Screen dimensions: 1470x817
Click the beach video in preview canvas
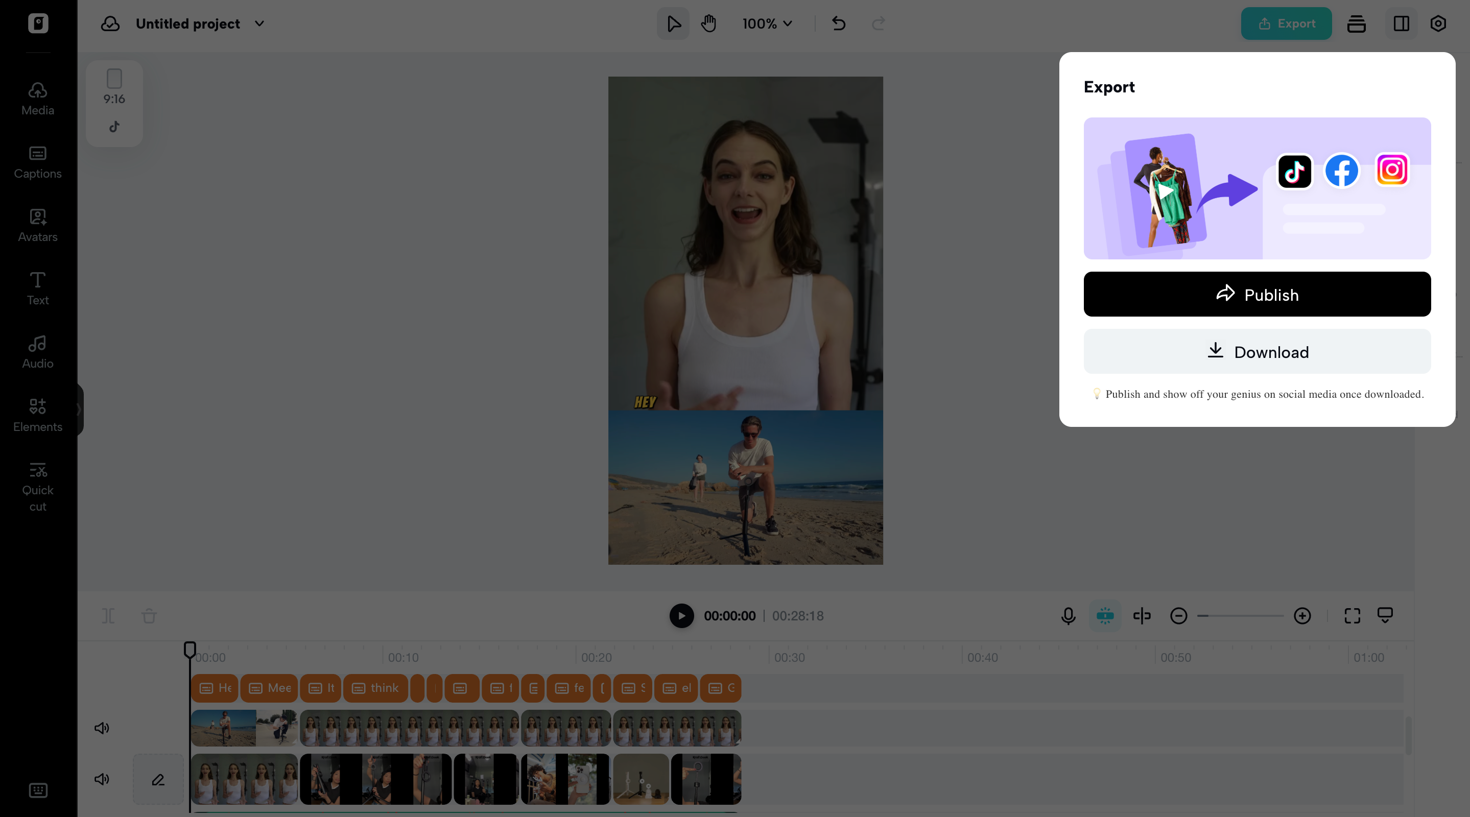pyautogui.click(x=745, y=488)
